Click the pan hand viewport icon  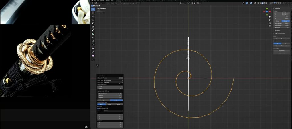coord(270,20)
